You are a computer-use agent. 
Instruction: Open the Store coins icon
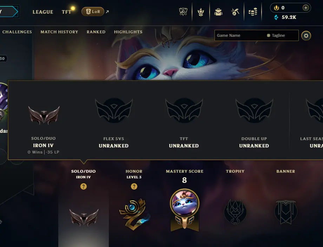253,12
